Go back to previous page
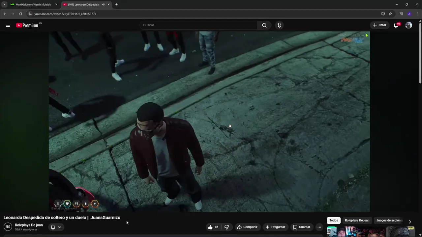 pyautogui.click(x=5, y=14)
